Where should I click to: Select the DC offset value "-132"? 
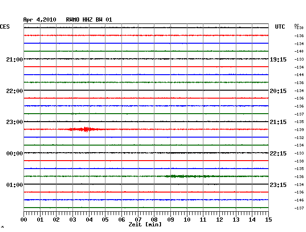coord(299,138)
